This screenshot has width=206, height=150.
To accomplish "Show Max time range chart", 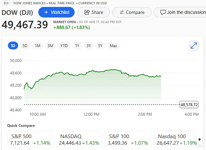I will (114, 46).
